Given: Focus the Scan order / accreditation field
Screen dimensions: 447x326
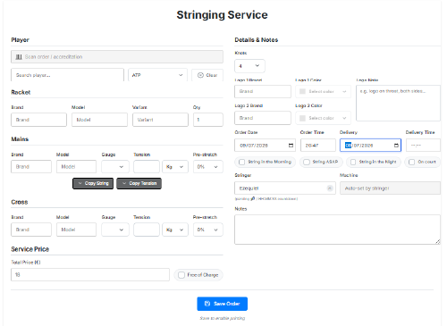Looking at the screenshot, I should (x=117, y=57).
